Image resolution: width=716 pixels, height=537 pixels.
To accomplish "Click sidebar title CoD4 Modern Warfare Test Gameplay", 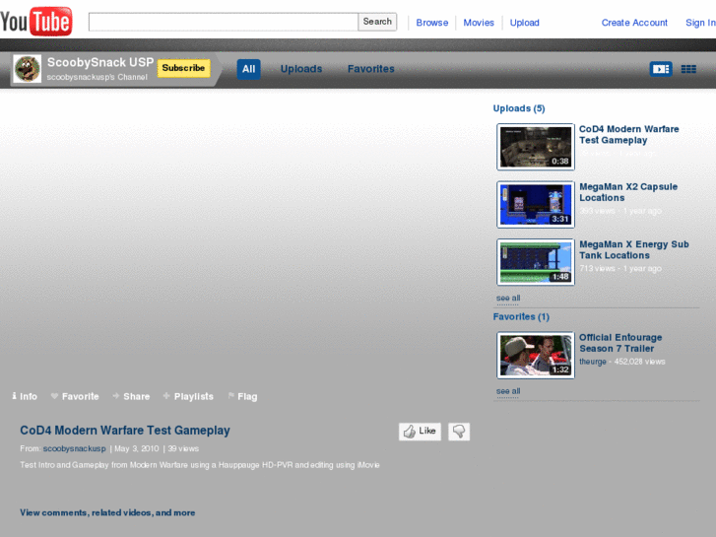I will (628, 134).
